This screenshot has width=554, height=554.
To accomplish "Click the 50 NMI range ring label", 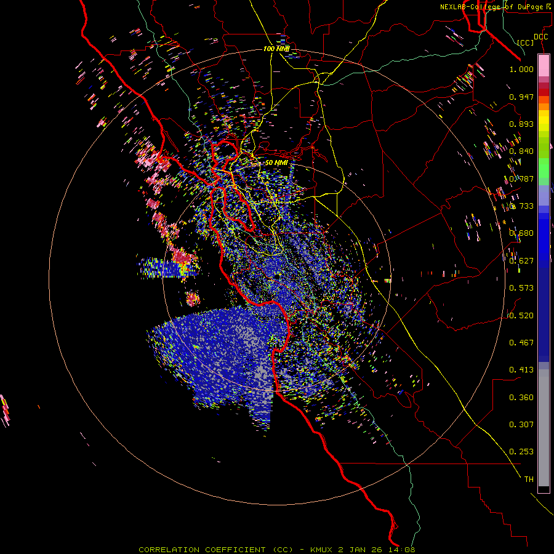I will (x=276, y=163).
